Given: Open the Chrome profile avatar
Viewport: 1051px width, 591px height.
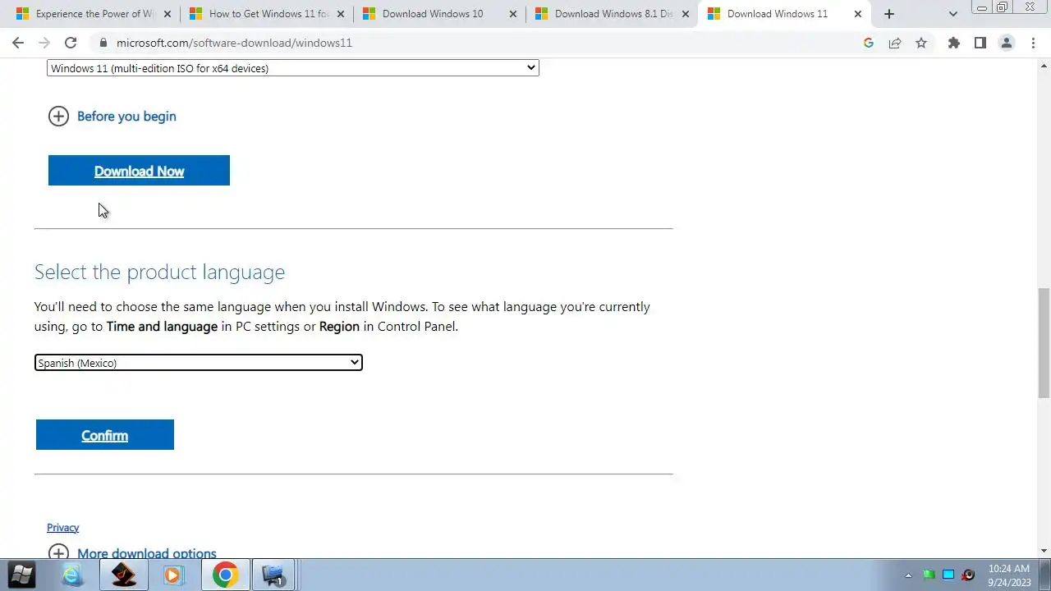Looking at the screenshot, I should point(1007,43).
